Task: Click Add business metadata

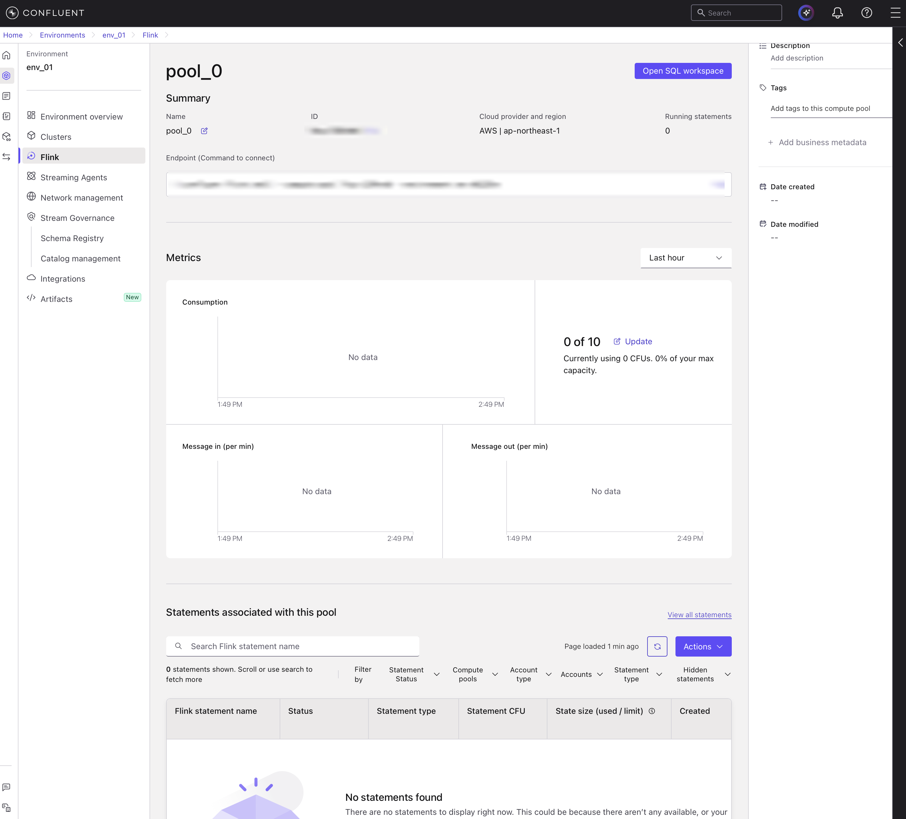Action: point(817,142)
